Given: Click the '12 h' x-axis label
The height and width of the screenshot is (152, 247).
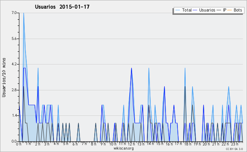Looking at the screenshot, I should click(131, 144).
